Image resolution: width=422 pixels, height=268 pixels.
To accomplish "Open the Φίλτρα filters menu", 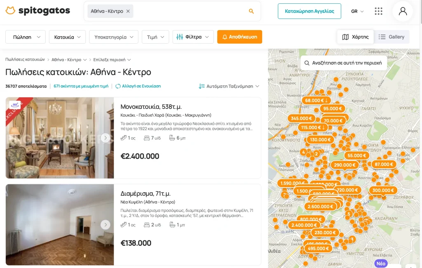I will tap(193, 37).
